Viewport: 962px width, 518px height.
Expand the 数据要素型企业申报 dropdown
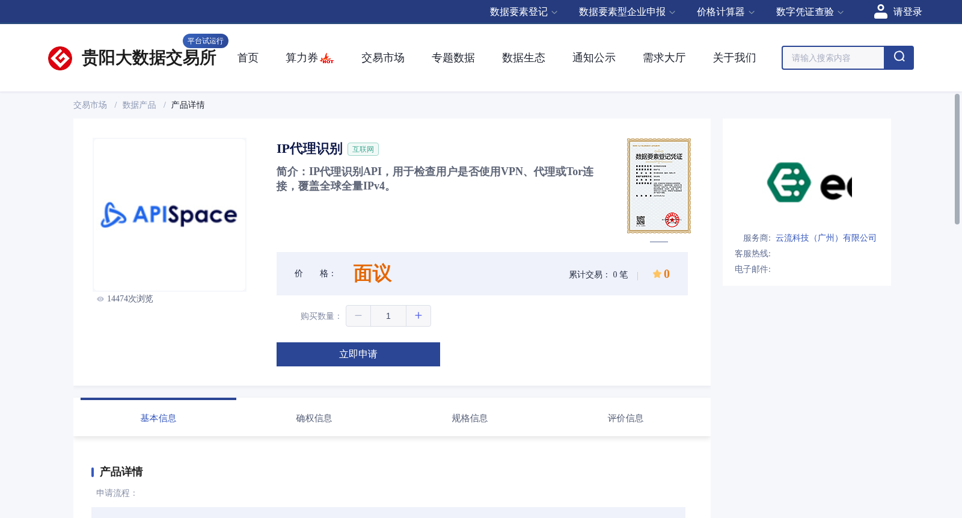(x=627, y=12)
